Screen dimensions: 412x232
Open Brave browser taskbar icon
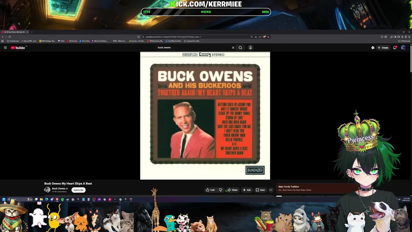click(x=57, y=199)
